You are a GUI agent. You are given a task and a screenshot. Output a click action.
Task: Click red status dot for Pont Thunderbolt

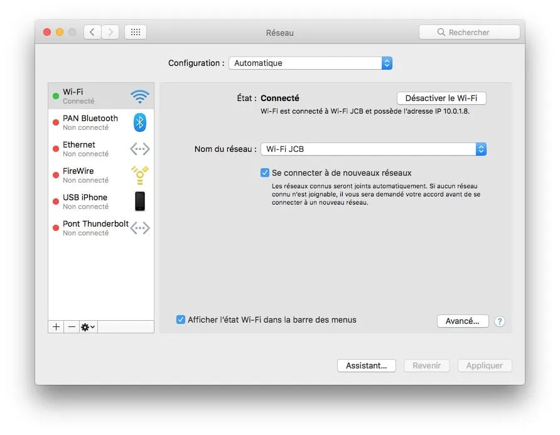coord(56,228)
